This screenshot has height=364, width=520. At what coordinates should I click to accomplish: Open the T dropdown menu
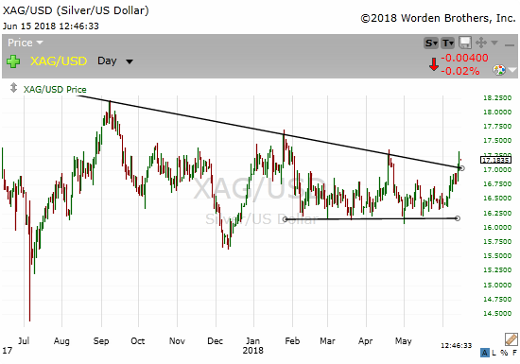point(448,43)
